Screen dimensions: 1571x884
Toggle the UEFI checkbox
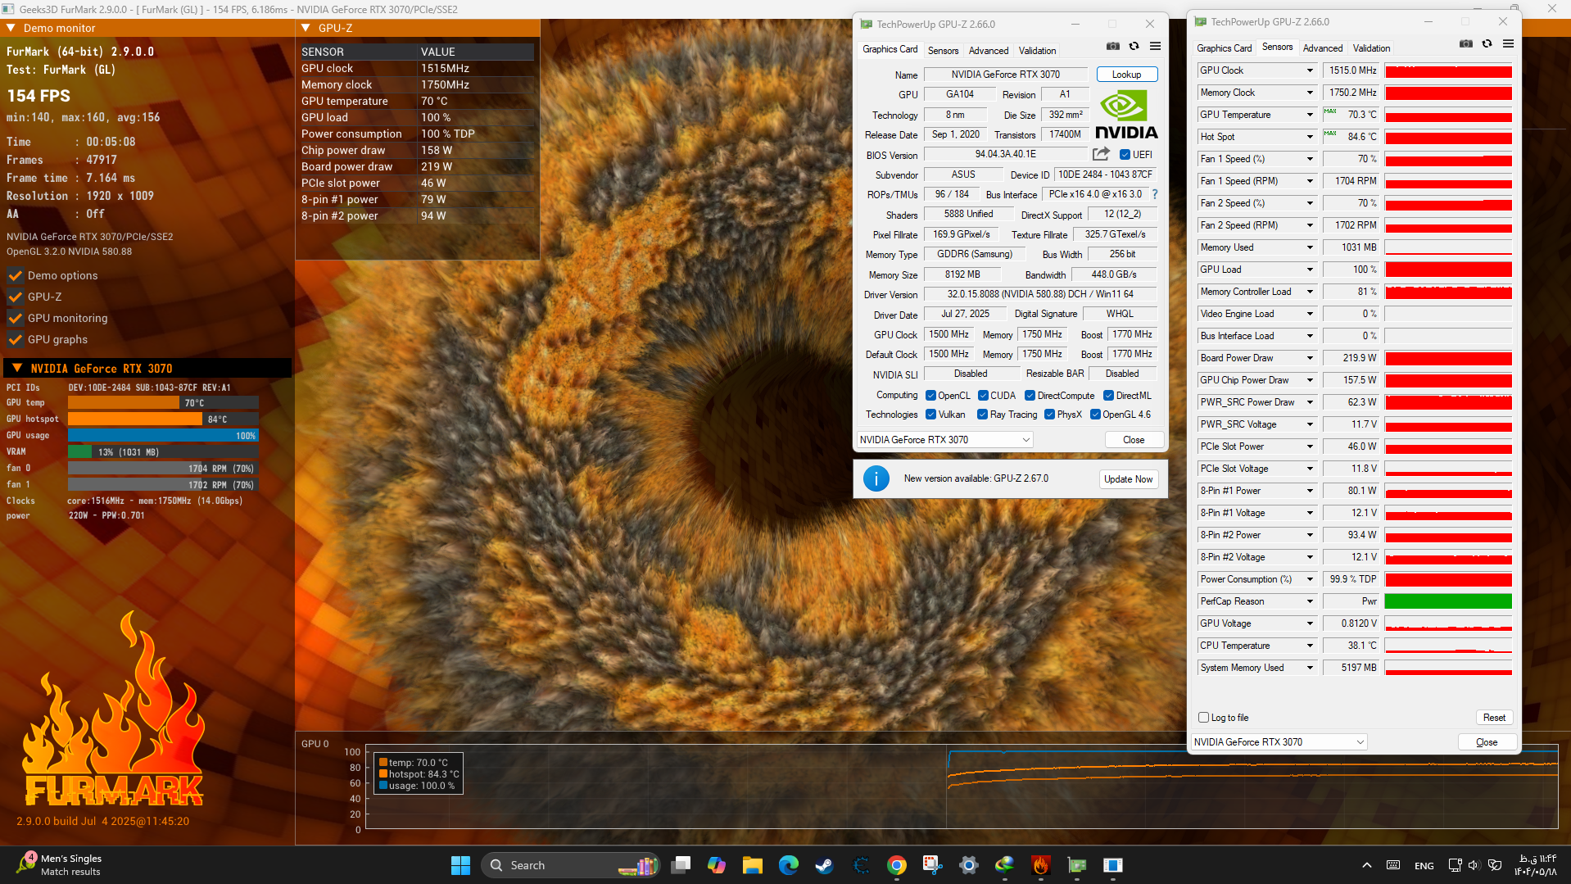click(x=1125, y=155)
